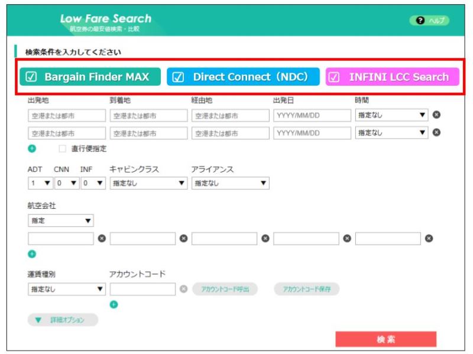
Task: Focus first row 出発地 field
Action: pos(67,115)
